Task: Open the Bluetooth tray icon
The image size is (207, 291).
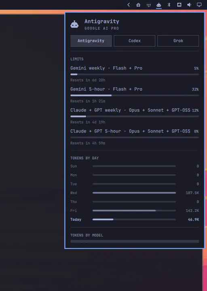Action: coord(169,4)
